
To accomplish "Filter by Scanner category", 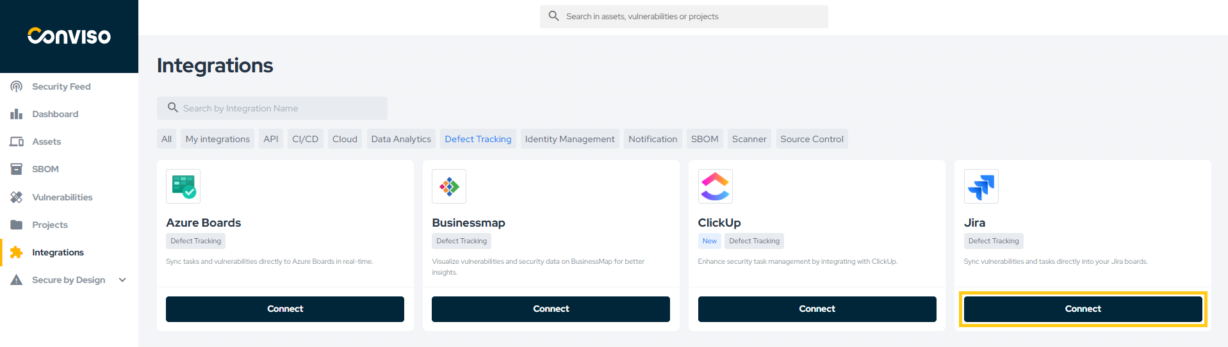I will pos(749,139).
